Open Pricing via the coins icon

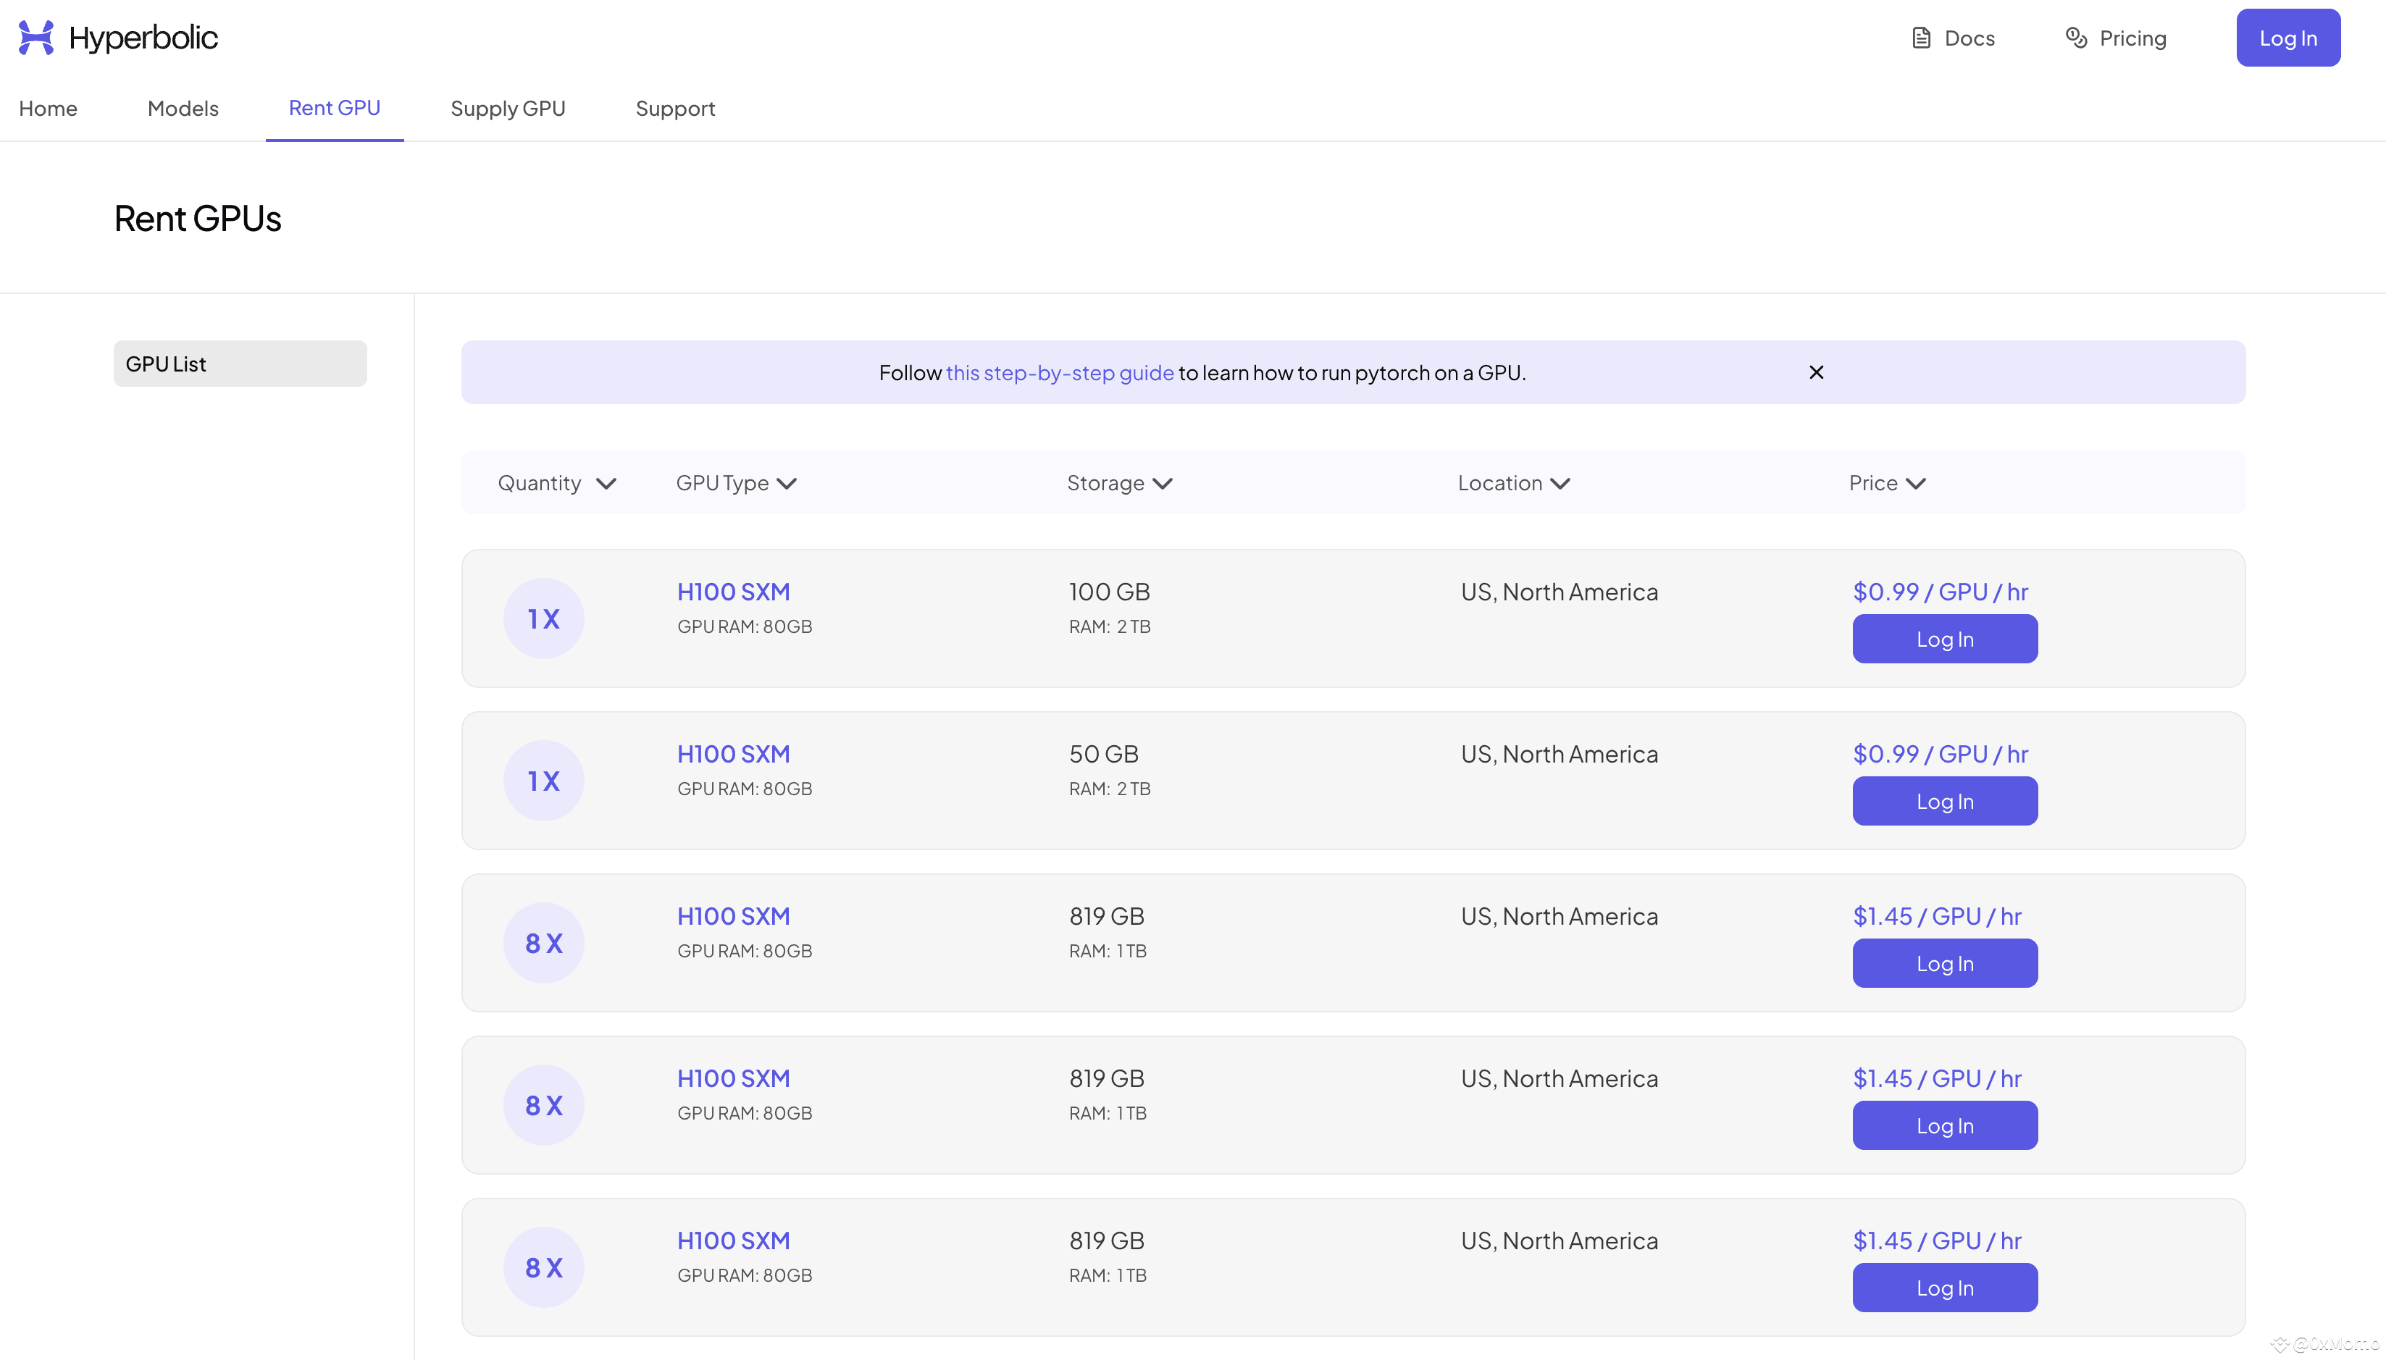pyautogui.click(x=2076, y=38)
